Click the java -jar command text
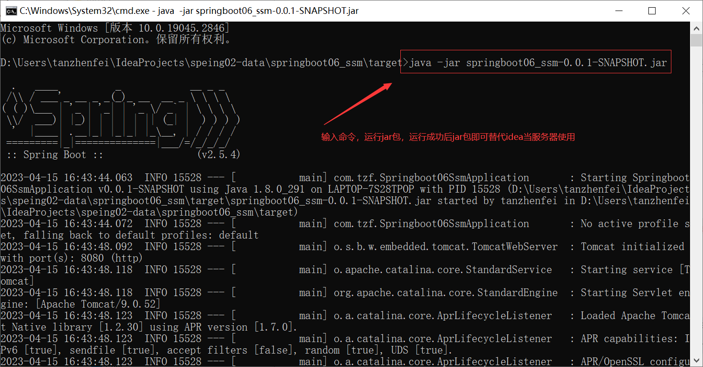Screen dimensions: 703x367 [537, 63]
